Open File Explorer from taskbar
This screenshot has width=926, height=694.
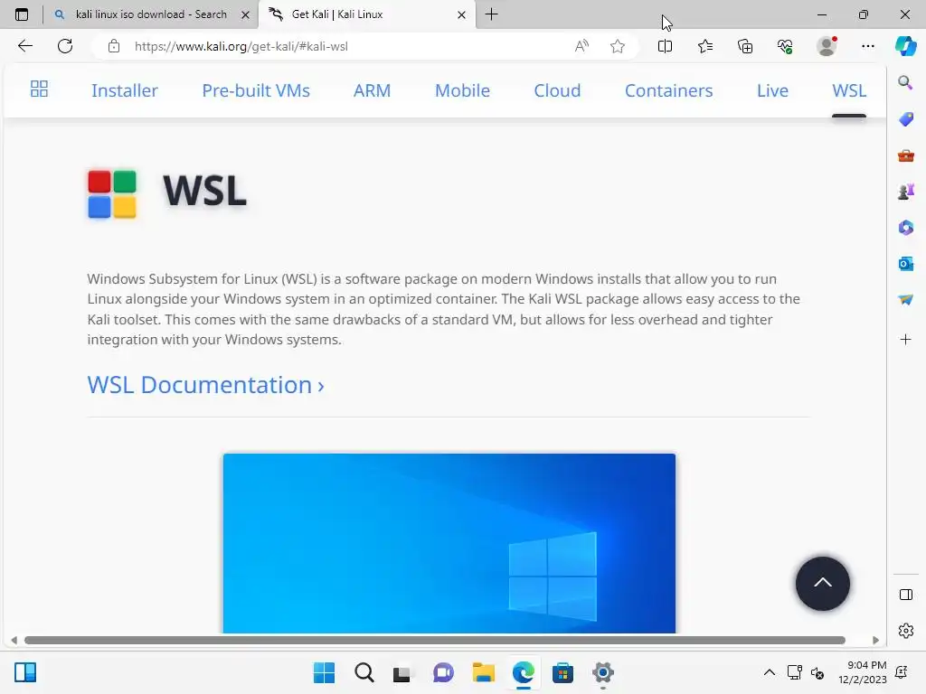click(483, 672)
